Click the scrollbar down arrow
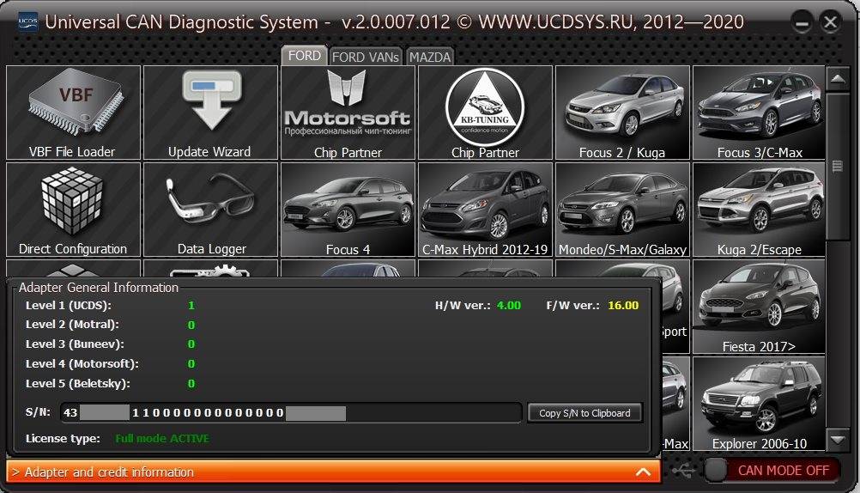 [838, 439]
